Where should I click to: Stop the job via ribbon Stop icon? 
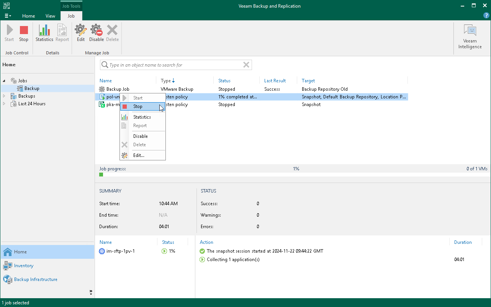(x=24, y=30)
